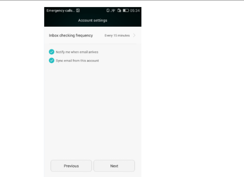Tap the battery level icon
Screen dimensions: 244x177
[126, 10]
